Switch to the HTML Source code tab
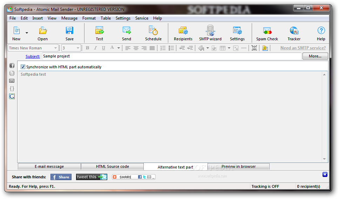 click(x=113, y=166)
